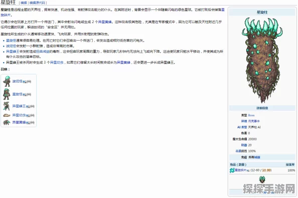Click platform icons next to 异星蜂王 entry
This screenshot has width=298, height=198.
point(30,106)
